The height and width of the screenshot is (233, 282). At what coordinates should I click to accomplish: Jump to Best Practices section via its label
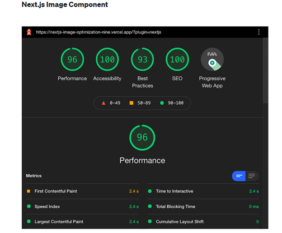pyautogui.click(x=142, y=82)
